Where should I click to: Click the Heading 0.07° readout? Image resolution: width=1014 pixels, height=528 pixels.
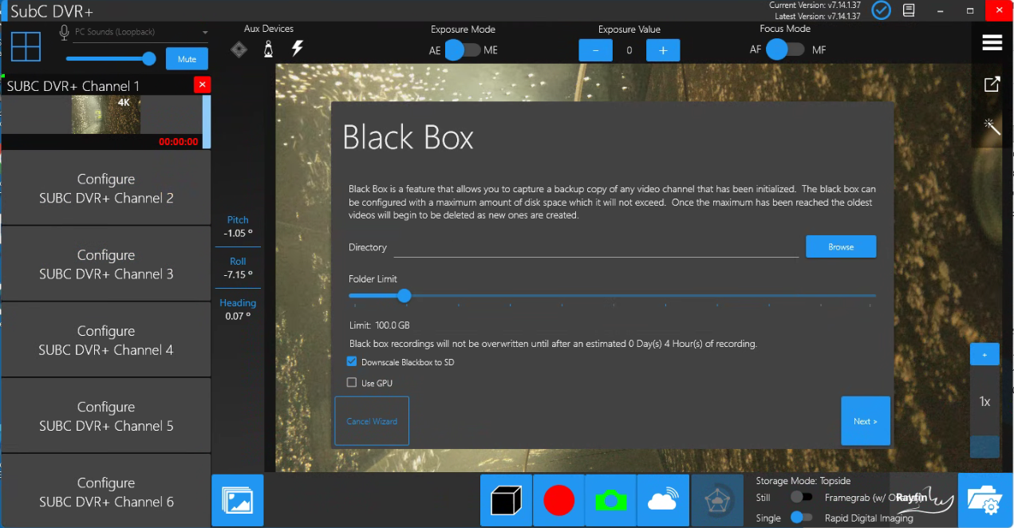238,309
